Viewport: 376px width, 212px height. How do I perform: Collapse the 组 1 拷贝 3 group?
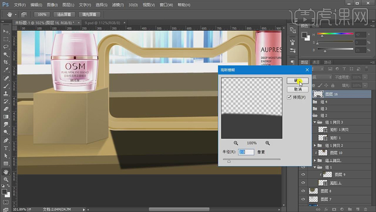(x=315, y=122)
